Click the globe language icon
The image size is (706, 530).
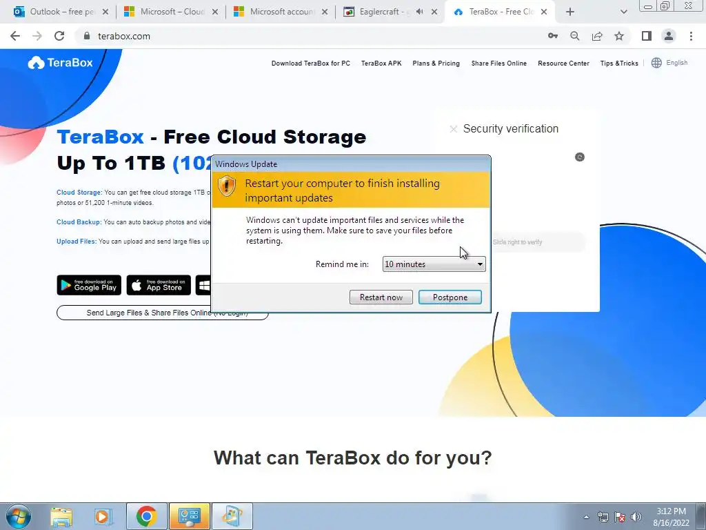coord(656,63)
